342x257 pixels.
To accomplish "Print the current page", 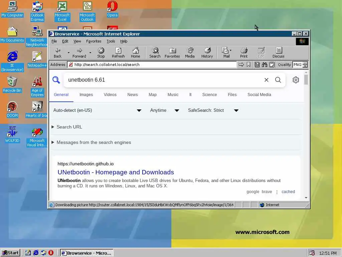I will coord(244,53).
